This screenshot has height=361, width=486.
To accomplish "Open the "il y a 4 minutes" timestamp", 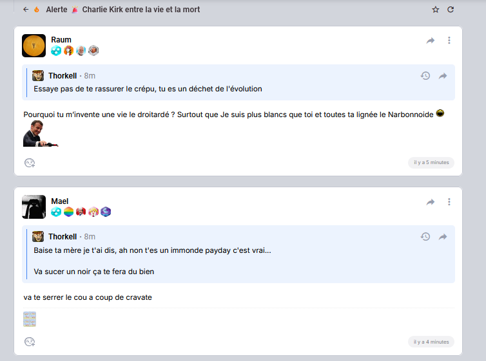I will (431, 342).
